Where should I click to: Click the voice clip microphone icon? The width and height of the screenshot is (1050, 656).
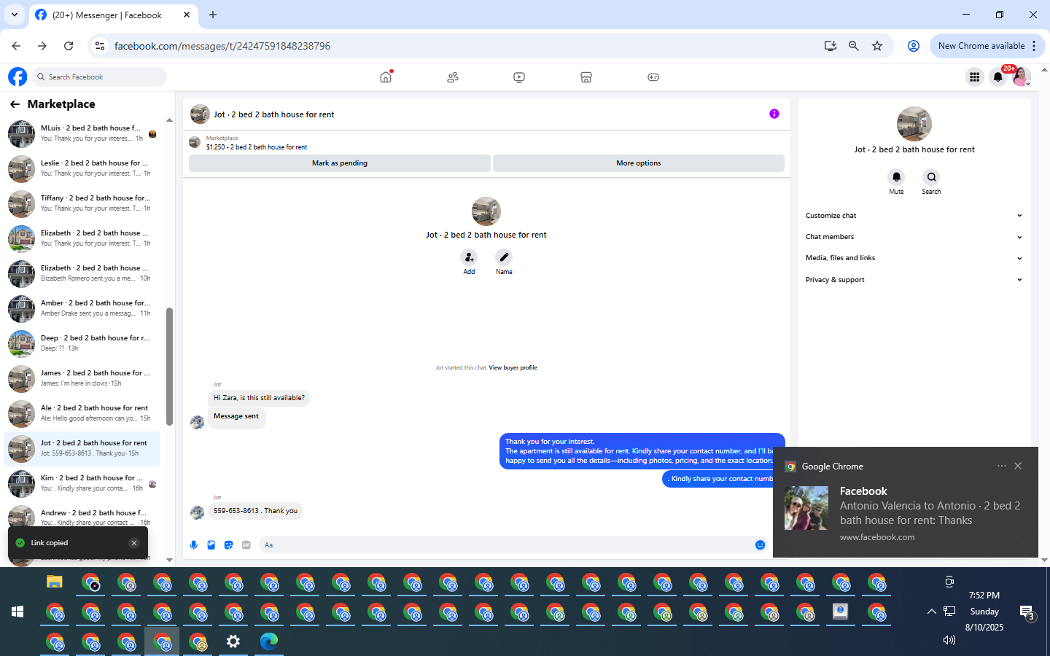pos(194,544)
